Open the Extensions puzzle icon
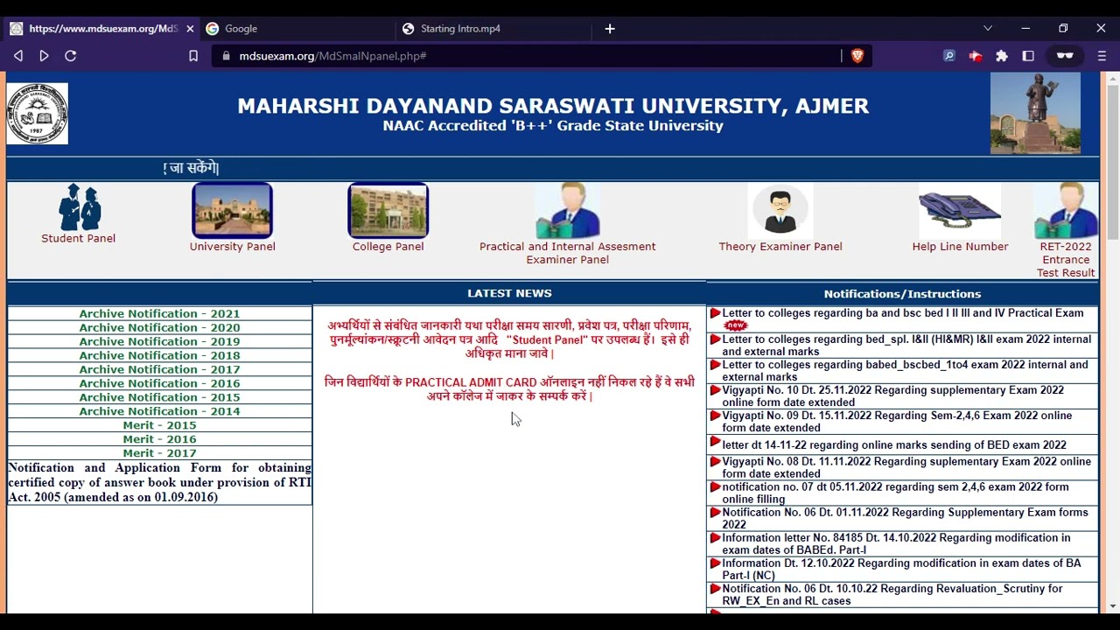Screen dimensions: 1120x630 (x=1002, y=56)
